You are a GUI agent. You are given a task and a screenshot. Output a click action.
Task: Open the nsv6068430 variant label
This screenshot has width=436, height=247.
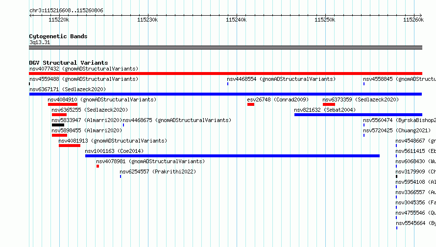point(416,161)
